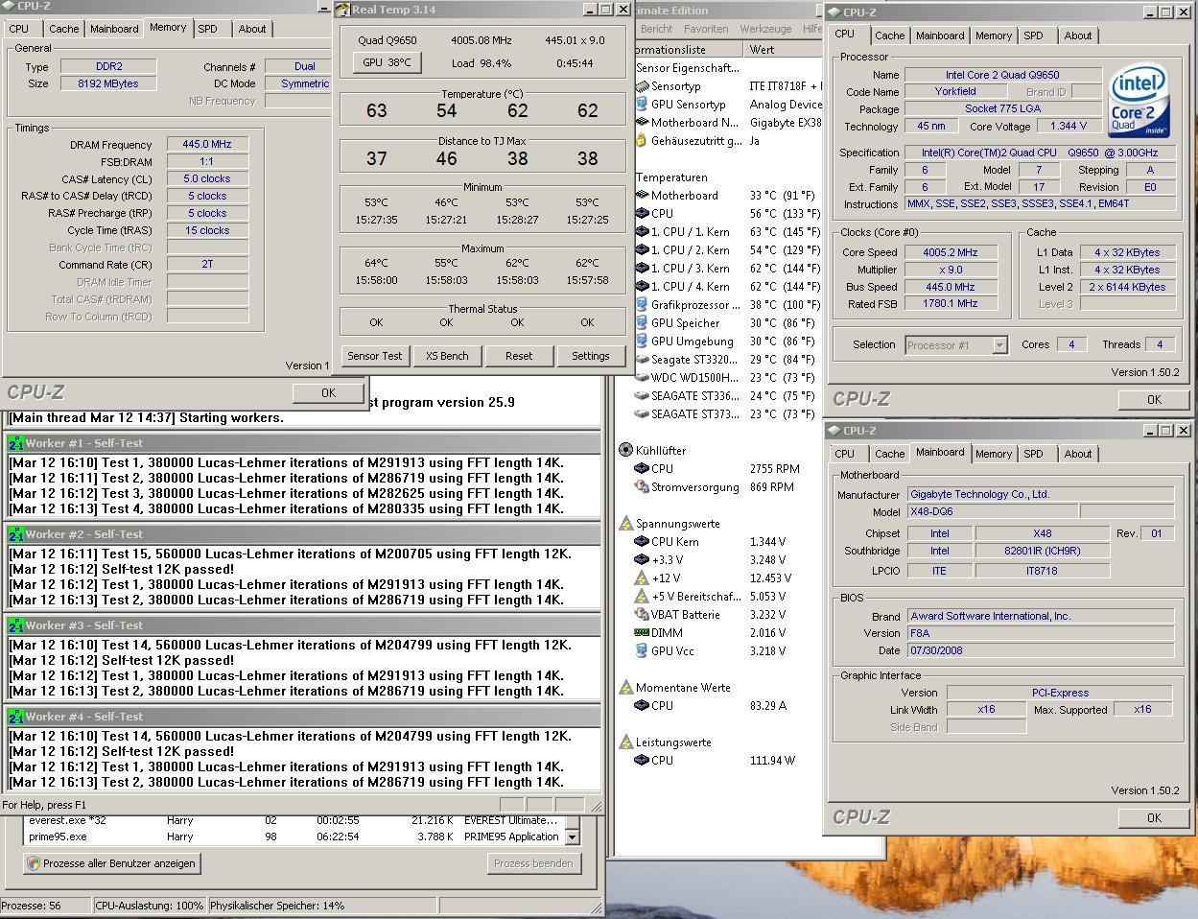Click the Real Temp title bar icon
Viewport: 1198px width, 919px height.
(342, 10)
